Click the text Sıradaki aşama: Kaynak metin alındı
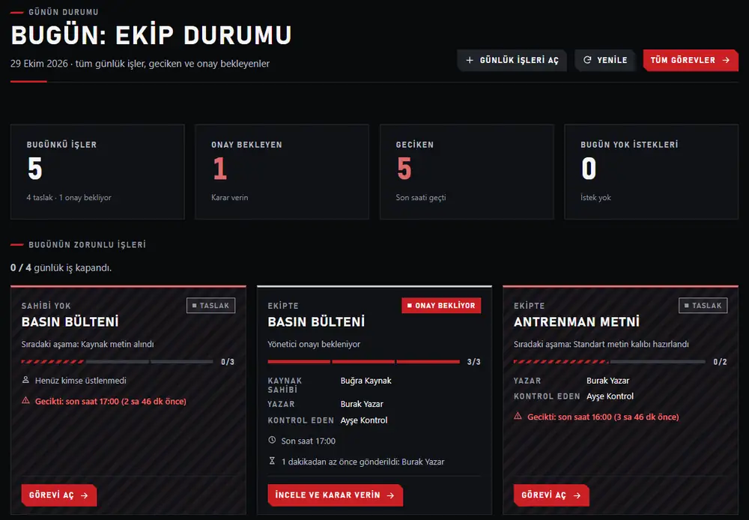 coord(88,344)
